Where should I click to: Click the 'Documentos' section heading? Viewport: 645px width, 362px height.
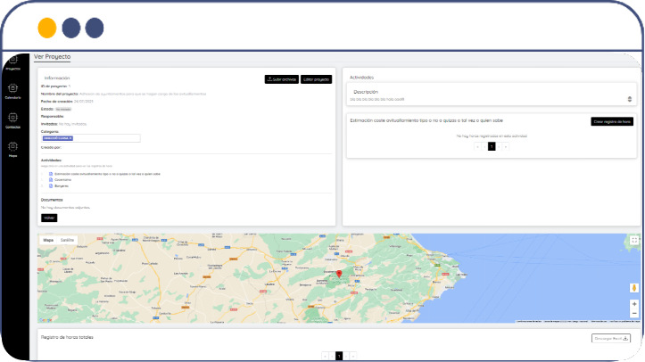click(52, 200)
